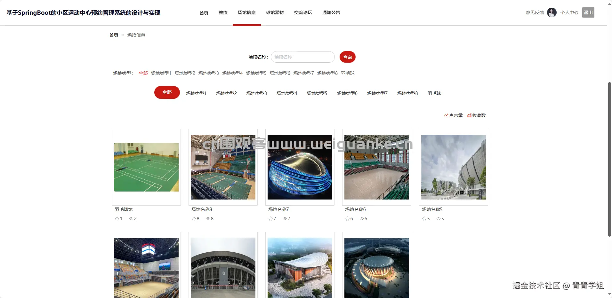The image size is (612, 298).
Task: Select the red 全部 pill filter button
Action: click(x=167, y=92)
